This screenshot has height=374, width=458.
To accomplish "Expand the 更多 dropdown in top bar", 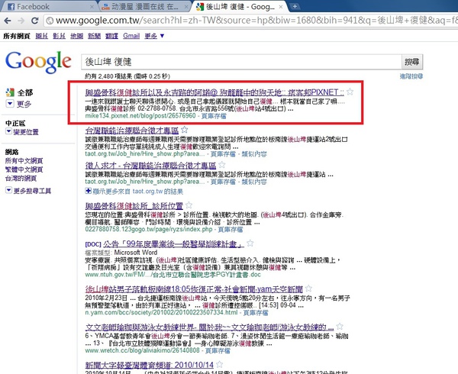I will click(x=154, y=36).
